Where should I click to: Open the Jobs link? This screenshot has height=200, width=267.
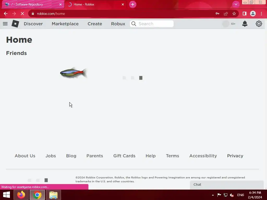coord(51,156)
